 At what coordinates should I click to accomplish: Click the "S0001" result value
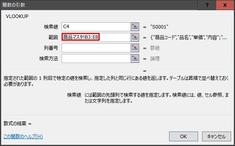(159, 27)
